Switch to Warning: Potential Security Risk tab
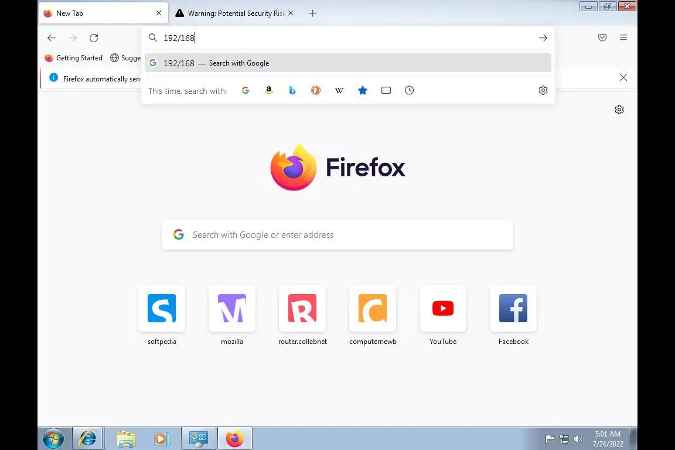675x450 pixels. click(x=234, y=13)
